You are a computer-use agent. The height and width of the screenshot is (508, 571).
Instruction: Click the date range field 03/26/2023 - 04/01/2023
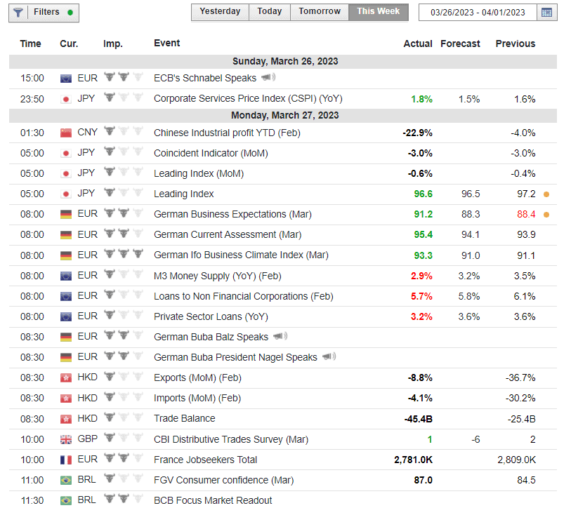478,13
